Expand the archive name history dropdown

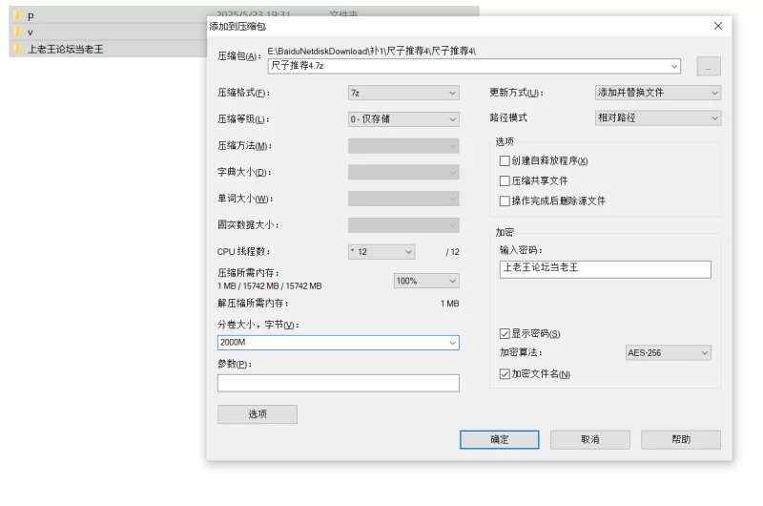pos(674,66)
